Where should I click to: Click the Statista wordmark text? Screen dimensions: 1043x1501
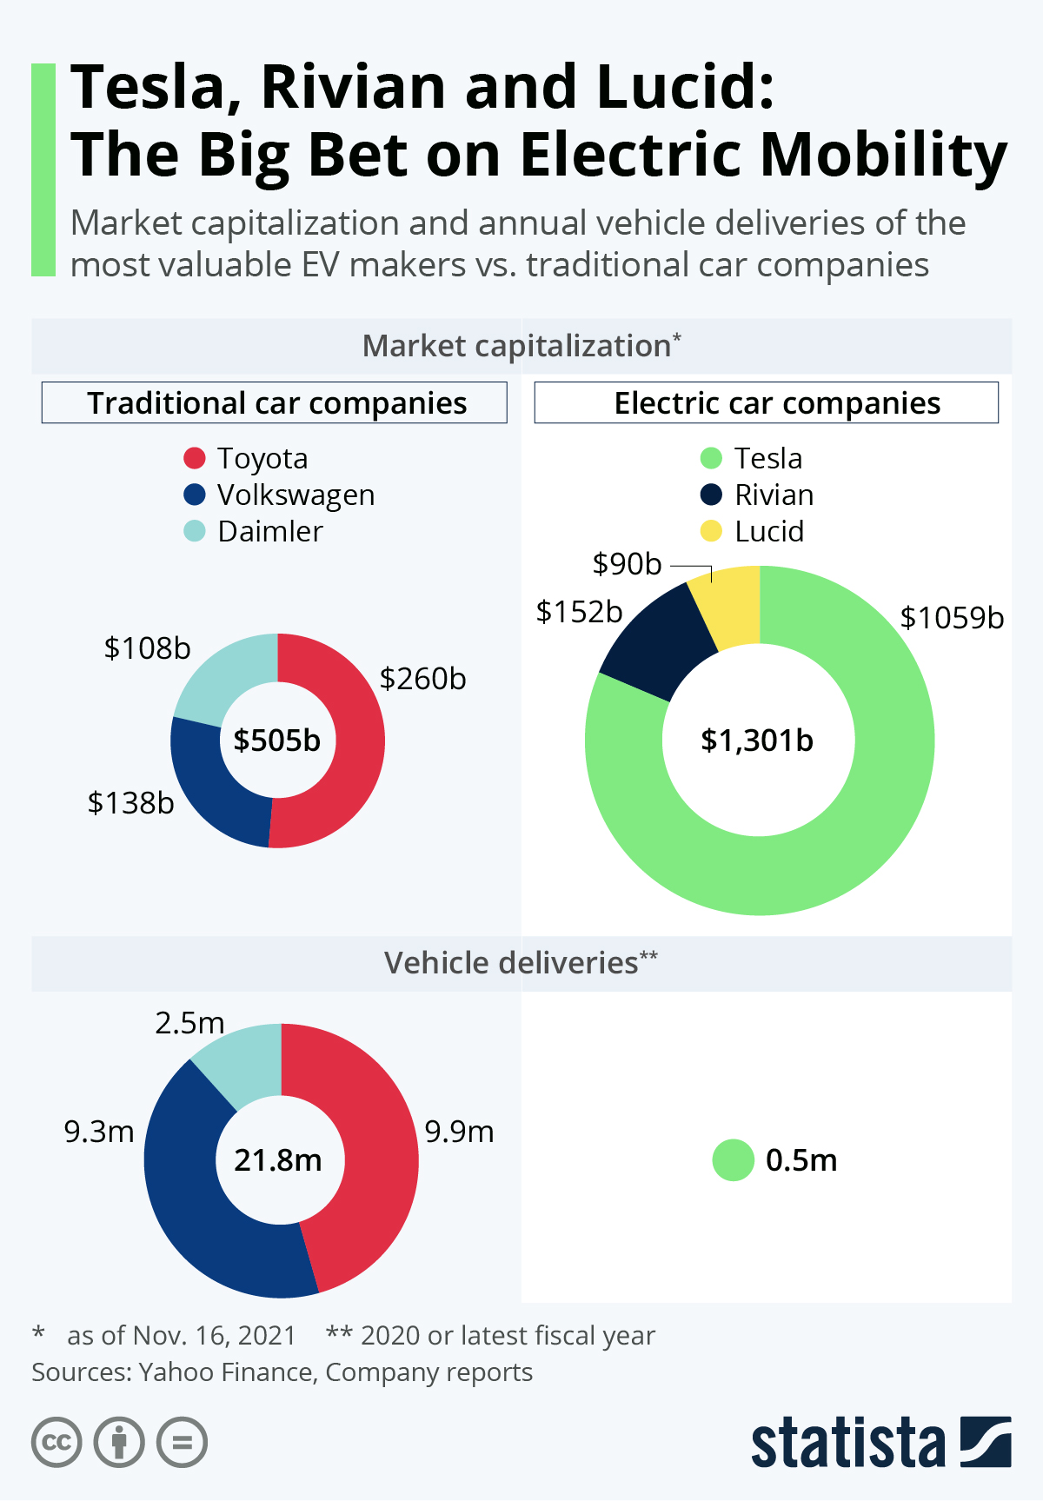848,1444
